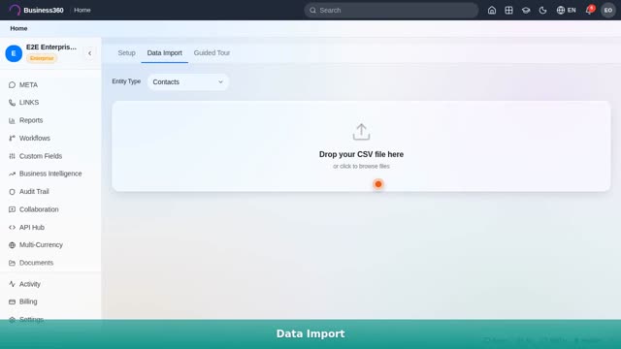Click the Workflows branch icon

12,138
